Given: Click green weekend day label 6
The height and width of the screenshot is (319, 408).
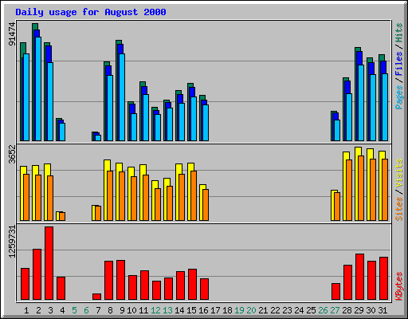Looking at the screenshot, I should [x=86, y=310].
